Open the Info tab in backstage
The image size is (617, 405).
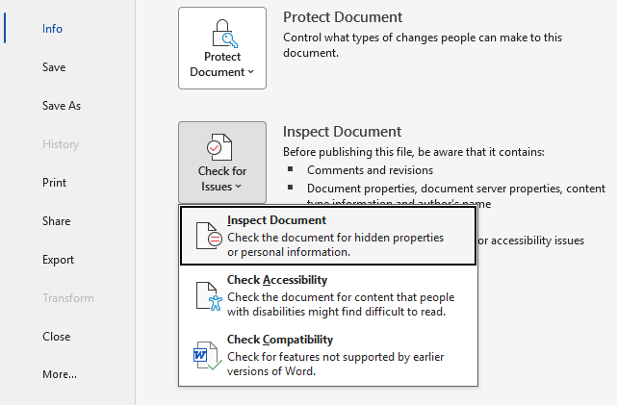[x=52, y=29]
